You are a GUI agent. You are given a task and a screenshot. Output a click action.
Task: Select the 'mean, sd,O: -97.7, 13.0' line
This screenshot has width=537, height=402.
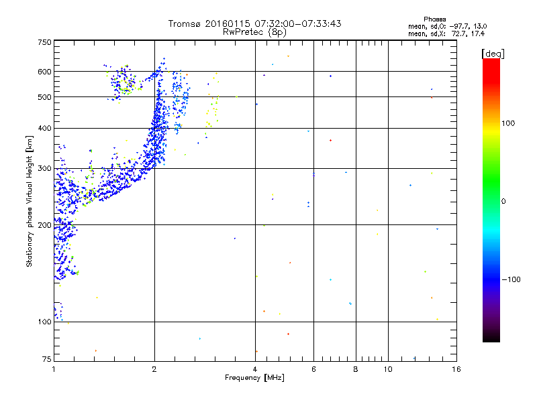(447, 26)
